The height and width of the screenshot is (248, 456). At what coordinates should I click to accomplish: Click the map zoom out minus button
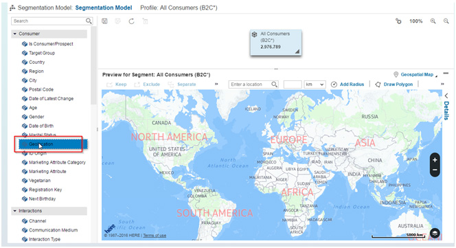pos(435,170)
